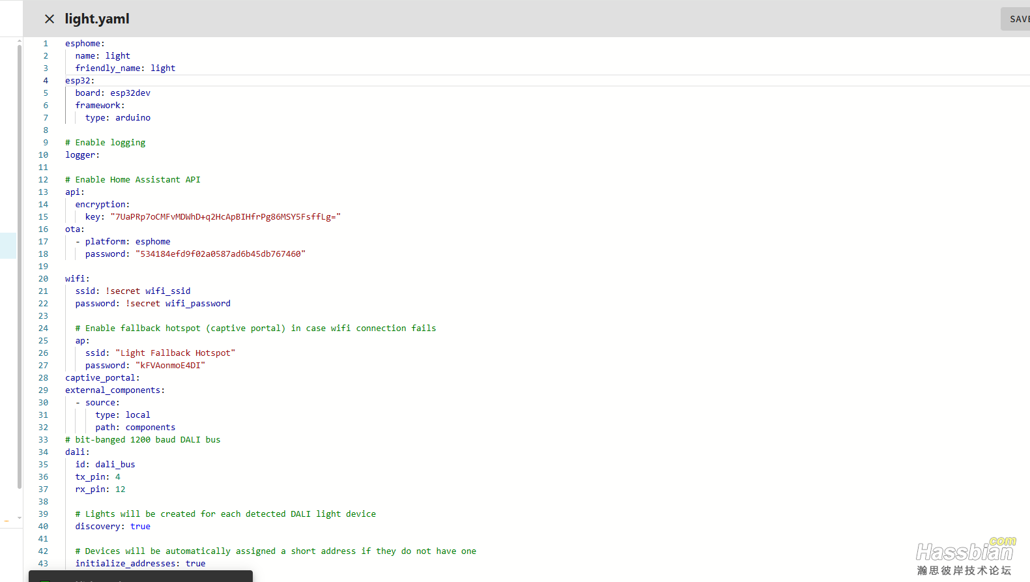Click the OTA password string value
The height and width of the screenshot is (582, 1030).
[220, 254]
